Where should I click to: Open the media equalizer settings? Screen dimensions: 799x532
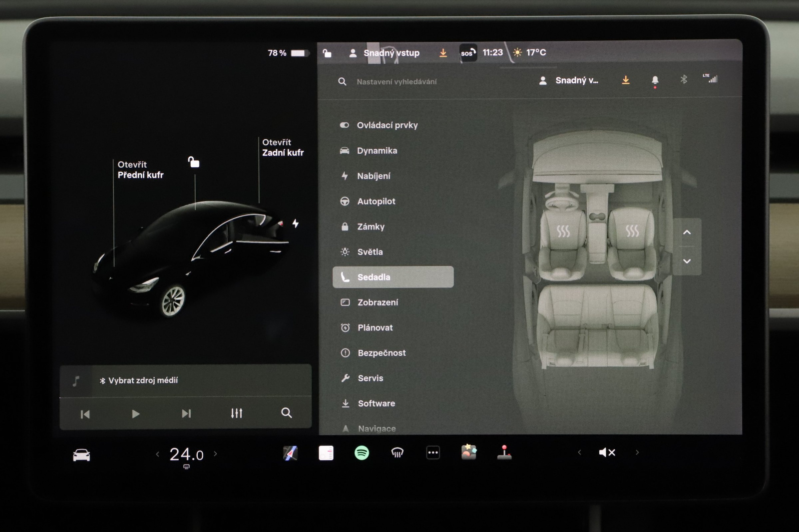(x=236, y=413)
